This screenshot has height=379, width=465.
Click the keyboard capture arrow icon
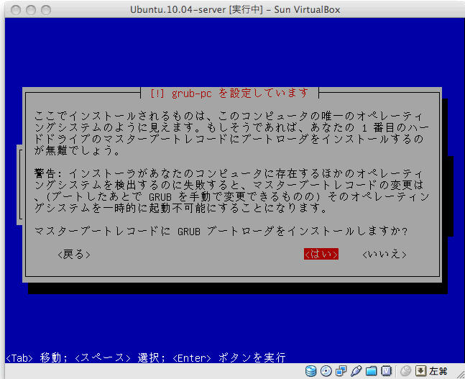420,371
